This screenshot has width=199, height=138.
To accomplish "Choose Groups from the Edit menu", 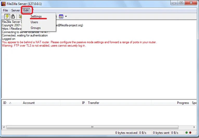I will tap(39, 28).
